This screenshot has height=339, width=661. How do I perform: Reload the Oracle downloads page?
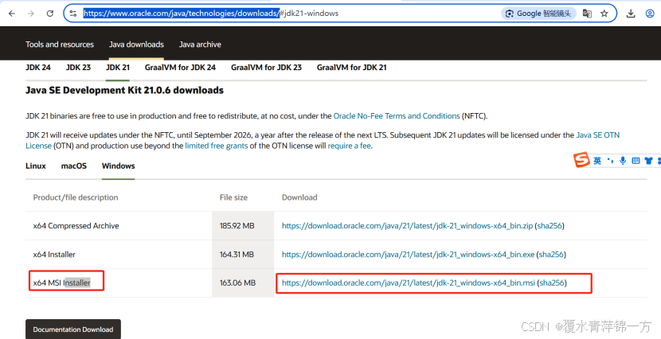49,14
